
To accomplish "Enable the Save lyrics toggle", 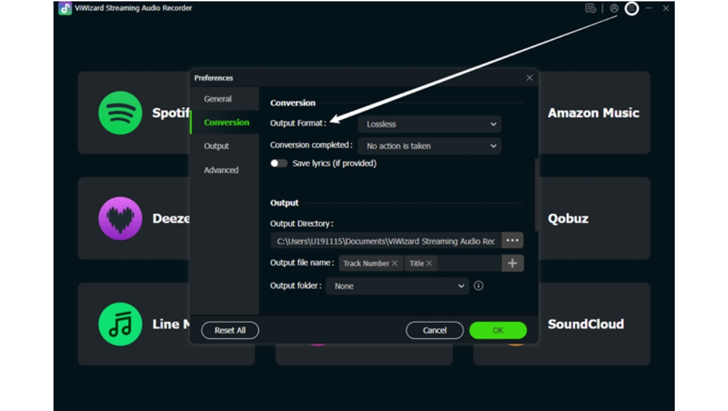I will [x=278, y=163].
